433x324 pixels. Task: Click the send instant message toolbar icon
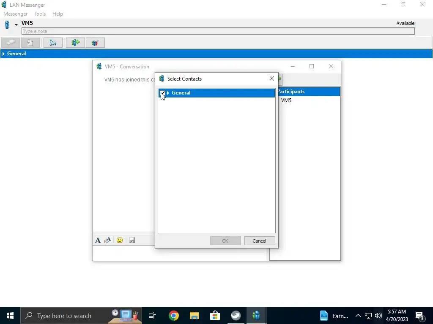tap(11, 43)
